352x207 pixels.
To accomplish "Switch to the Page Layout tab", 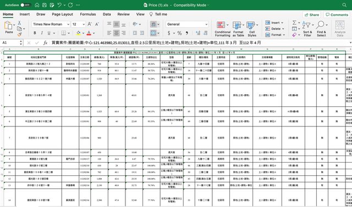I will 62,14.
